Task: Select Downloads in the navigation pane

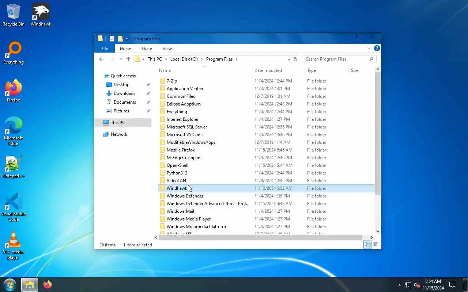Action: click(124, 93)
